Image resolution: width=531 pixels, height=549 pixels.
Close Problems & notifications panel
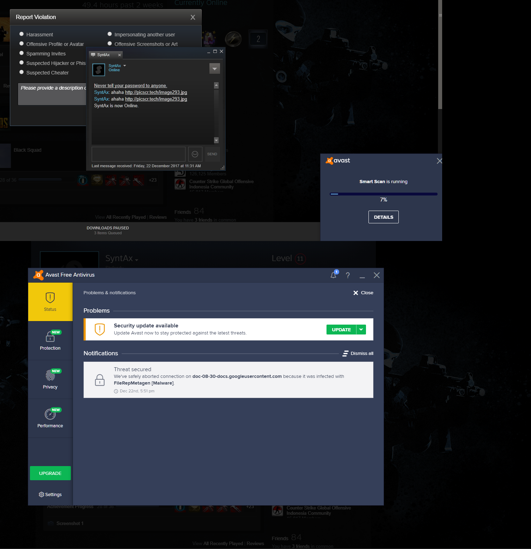[x=363, y=293]
